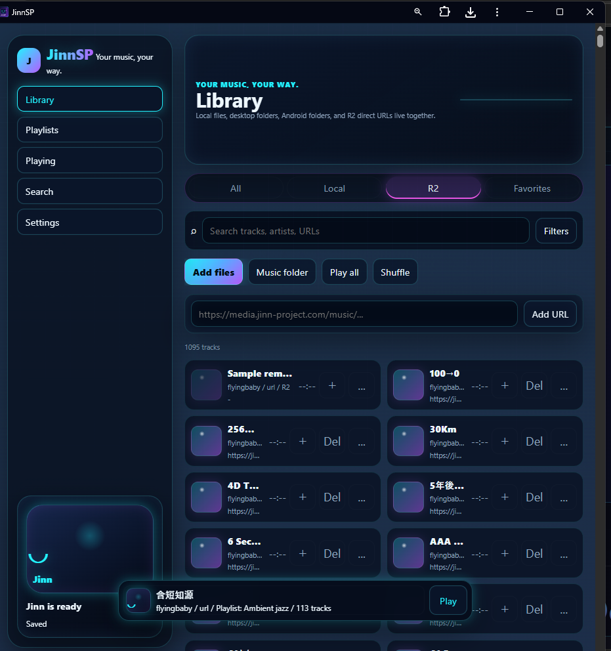Screen dimensions: 611x651
Task: Open the extensions puzzle icon
Action: point(444,12)
